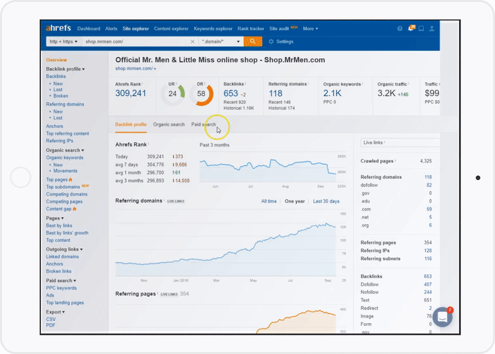Image resolution: width=495 pixels, height=354 pixels.
Task: Open Overview in the sidebar
Action: (x=56, y=59)
